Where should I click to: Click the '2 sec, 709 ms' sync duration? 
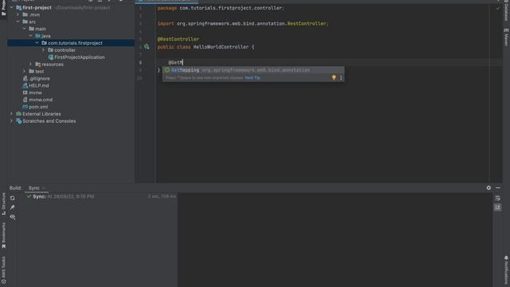(162, 197)
